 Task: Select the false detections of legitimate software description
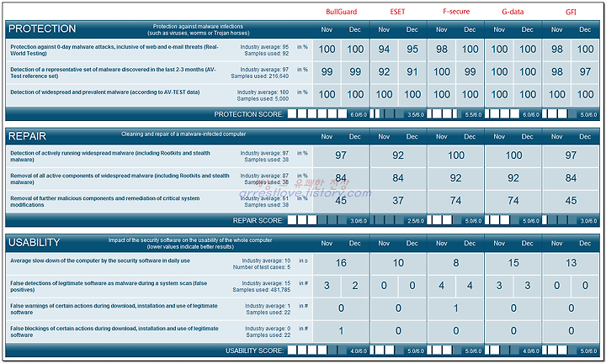coord(109,287)
